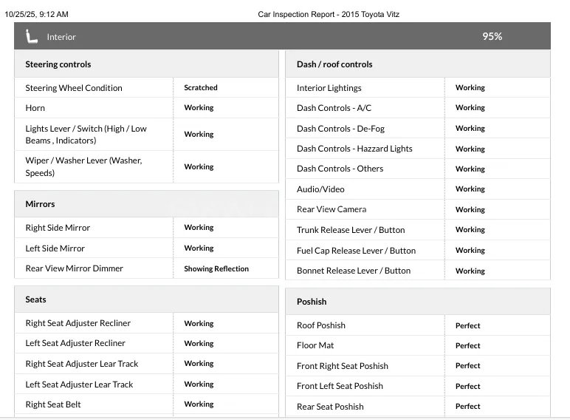Select the Right Side Mirror label

[x=58, y=228]
